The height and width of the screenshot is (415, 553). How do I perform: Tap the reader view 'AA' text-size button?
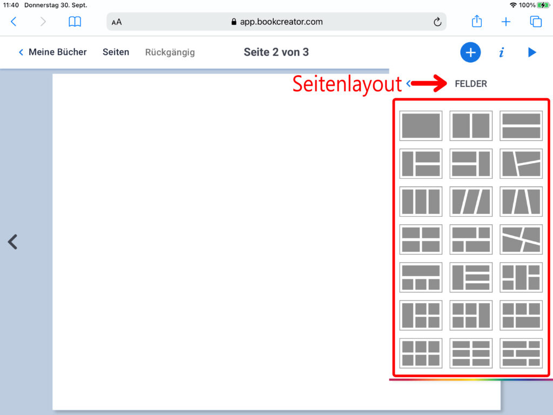pos(117,22)
